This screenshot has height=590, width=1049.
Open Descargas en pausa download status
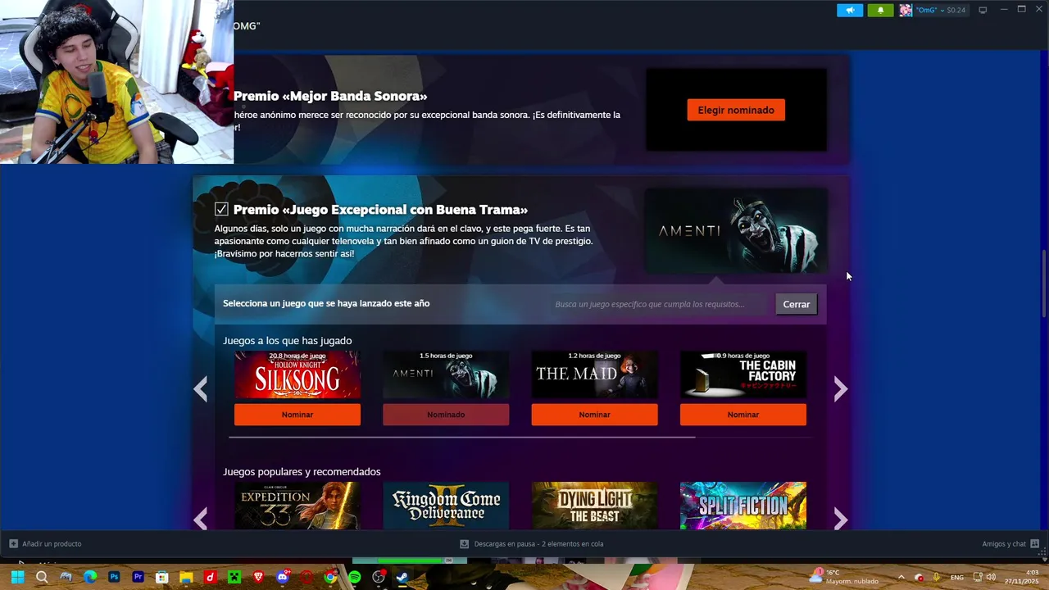(x=532, y=543)
